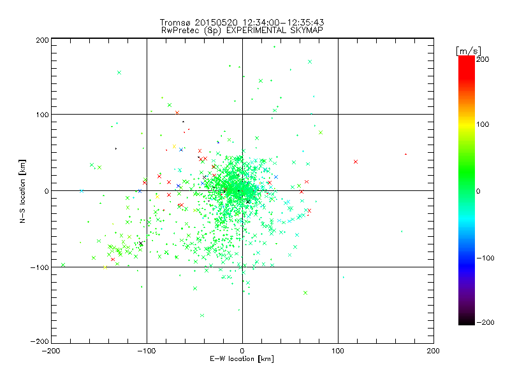Click the E-W axis tick label '200'
Image resolution: width=510 pixels, height=382 pixels.
tap(433, 351)
